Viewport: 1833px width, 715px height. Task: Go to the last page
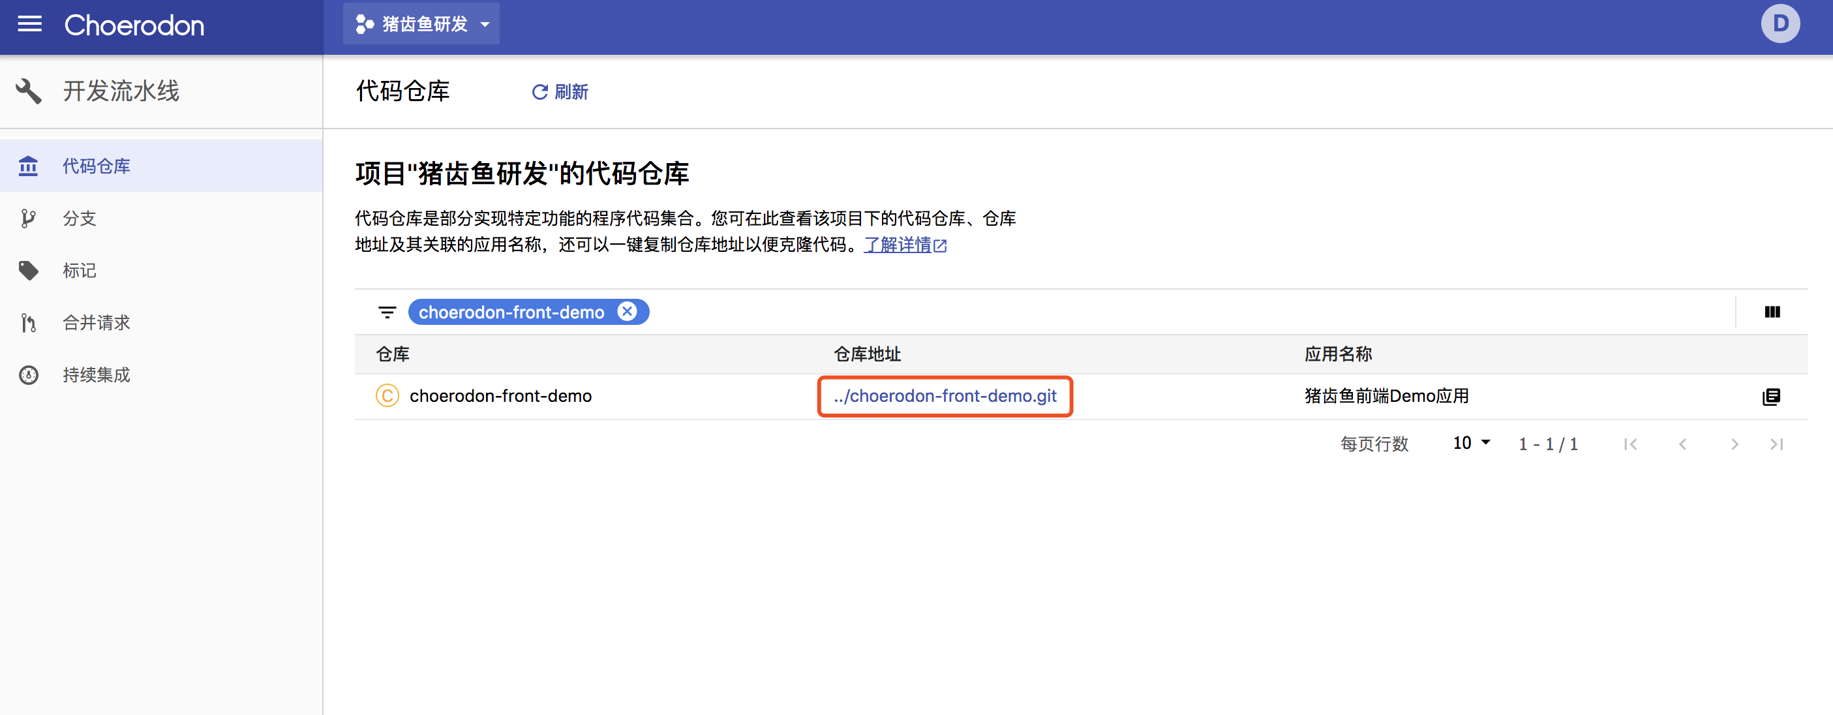(x=1777, y=444)
